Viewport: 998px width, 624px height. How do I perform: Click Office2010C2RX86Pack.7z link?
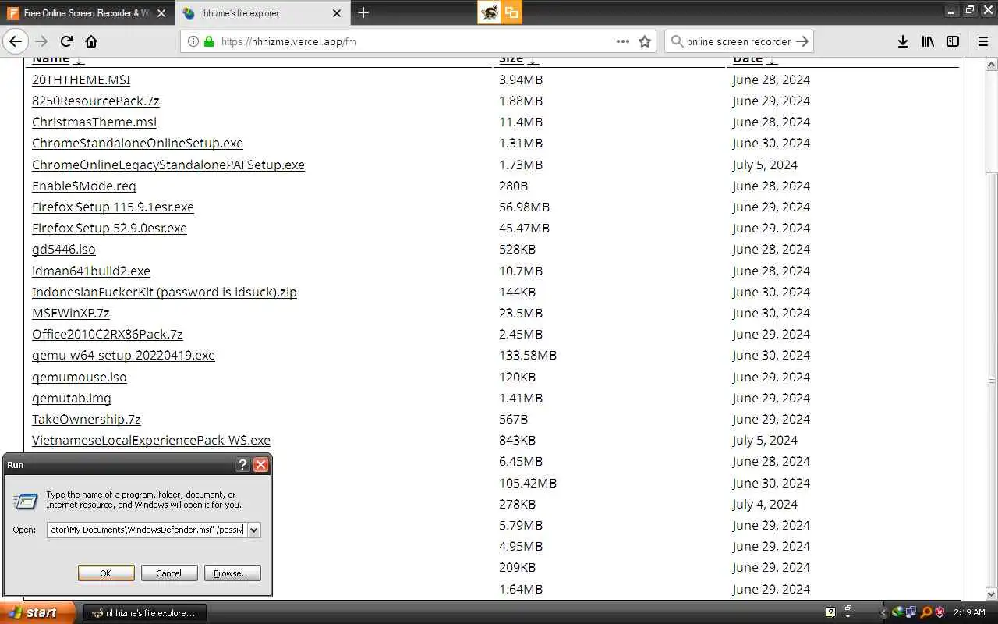pos(108,334)
